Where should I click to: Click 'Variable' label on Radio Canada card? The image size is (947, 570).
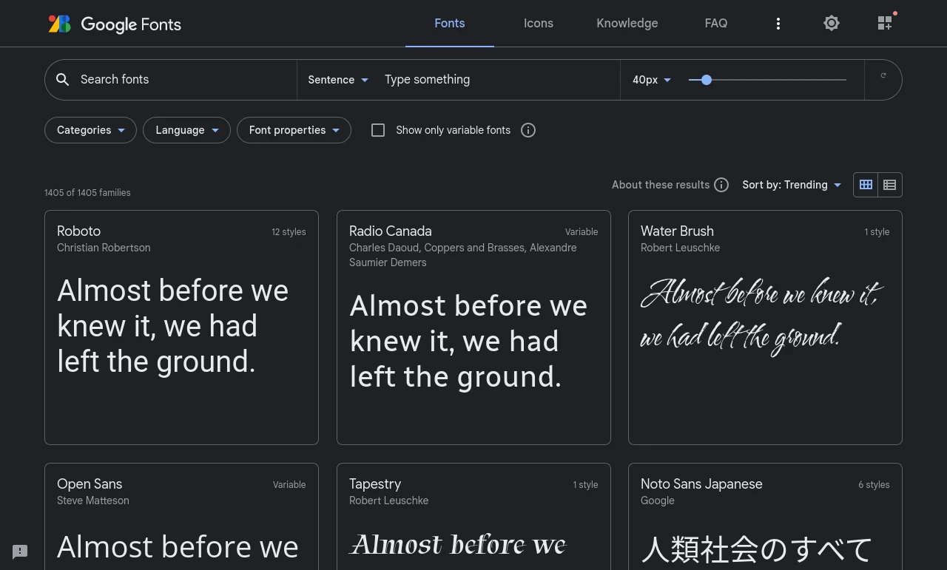[582, 232]
